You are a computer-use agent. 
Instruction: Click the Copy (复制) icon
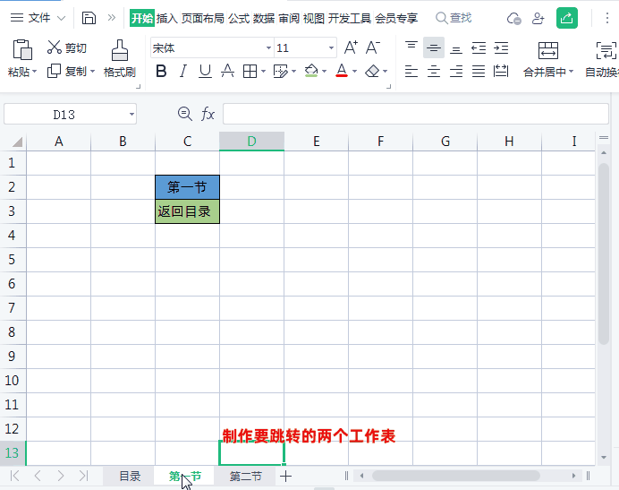(x=54, y=71)
